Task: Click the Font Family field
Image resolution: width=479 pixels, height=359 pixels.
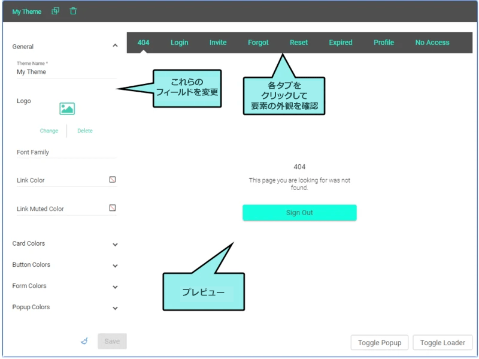Action: 66,152
